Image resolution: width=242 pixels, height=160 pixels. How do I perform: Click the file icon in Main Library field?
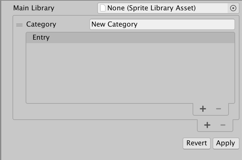103,8
